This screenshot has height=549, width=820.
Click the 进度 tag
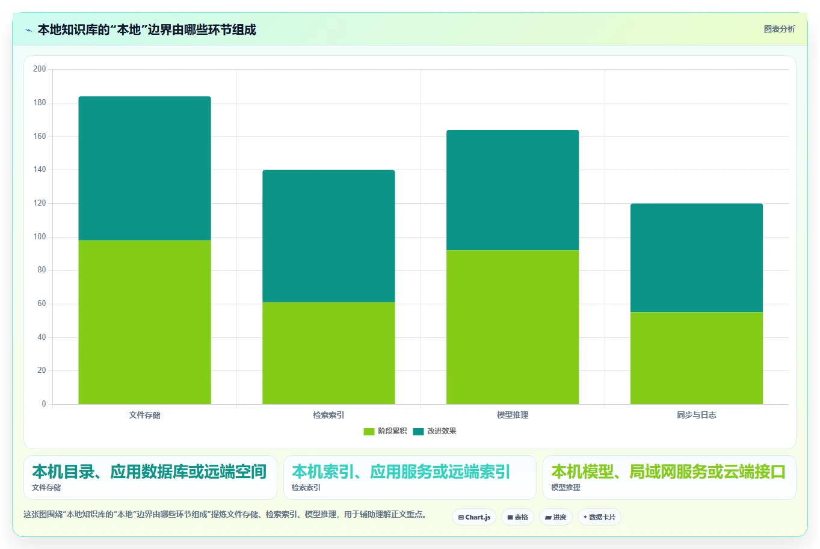(556, 517)
